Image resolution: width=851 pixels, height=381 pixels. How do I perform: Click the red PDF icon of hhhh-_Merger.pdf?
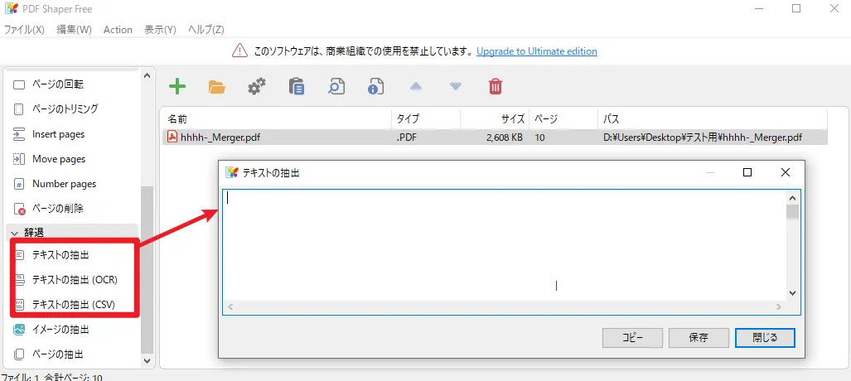(172, 137)
